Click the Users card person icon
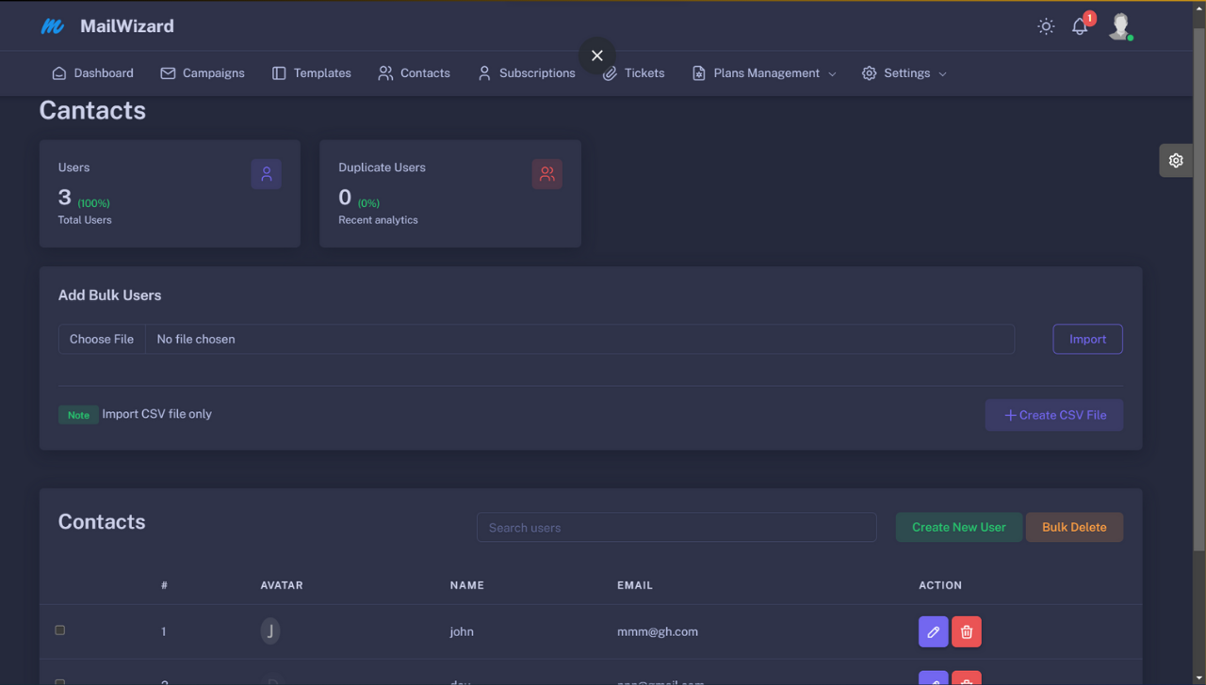Image resolution: width=1206 pixels, height=685 pixels. point(266,174)
